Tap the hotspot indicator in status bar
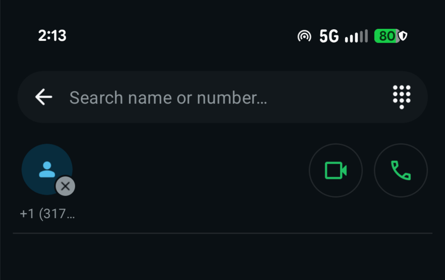The width and height of the screenshot is (445, 280). coord(304,36)
